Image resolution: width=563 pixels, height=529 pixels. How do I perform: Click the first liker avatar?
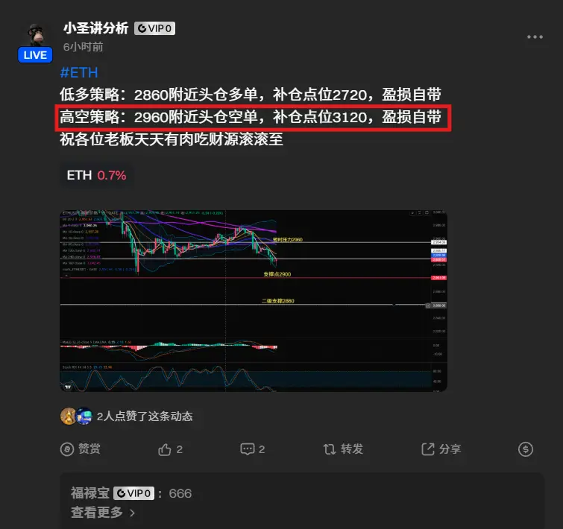point(68,416)
